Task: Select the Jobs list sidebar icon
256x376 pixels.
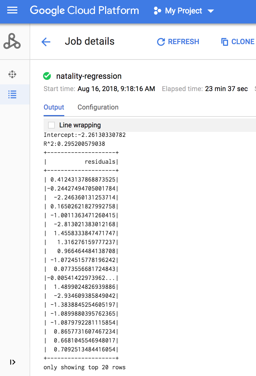Action: (12, 94)
